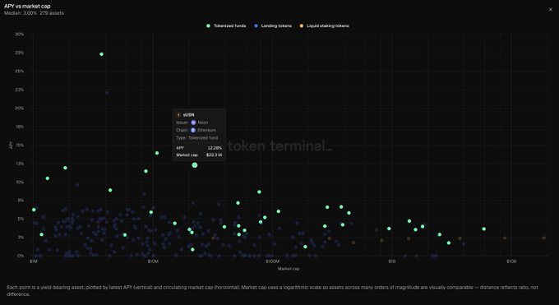This screenshot has height=305, width=559.
Task: Click the chart description paragraph
Action: [272, 291]
